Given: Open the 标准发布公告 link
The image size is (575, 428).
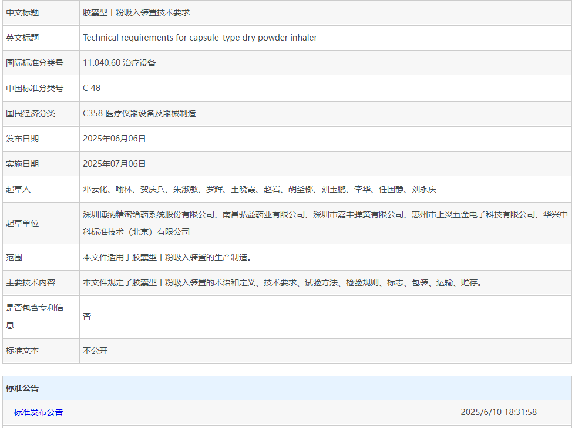Looking at the screenshot, I should [x=38, y=412].
